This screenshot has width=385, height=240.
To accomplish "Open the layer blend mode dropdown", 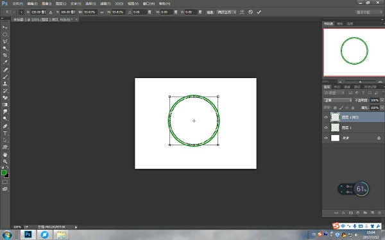I will coord(338,100).
